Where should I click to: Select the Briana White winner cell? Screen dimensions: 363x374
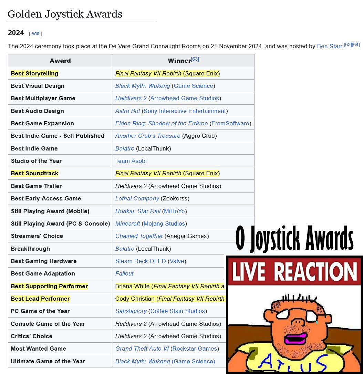(169, 286)
